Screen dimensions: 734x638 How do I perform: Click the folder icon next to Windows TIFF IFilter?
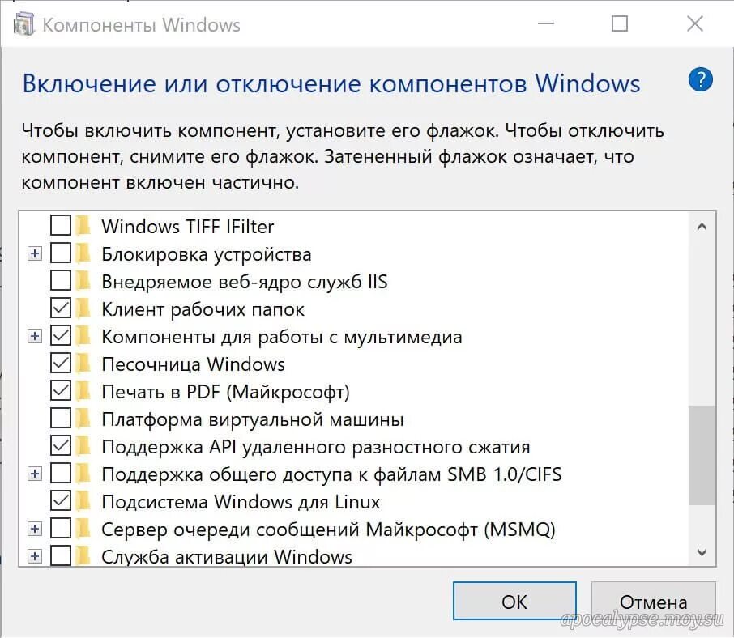pos(83,226)
